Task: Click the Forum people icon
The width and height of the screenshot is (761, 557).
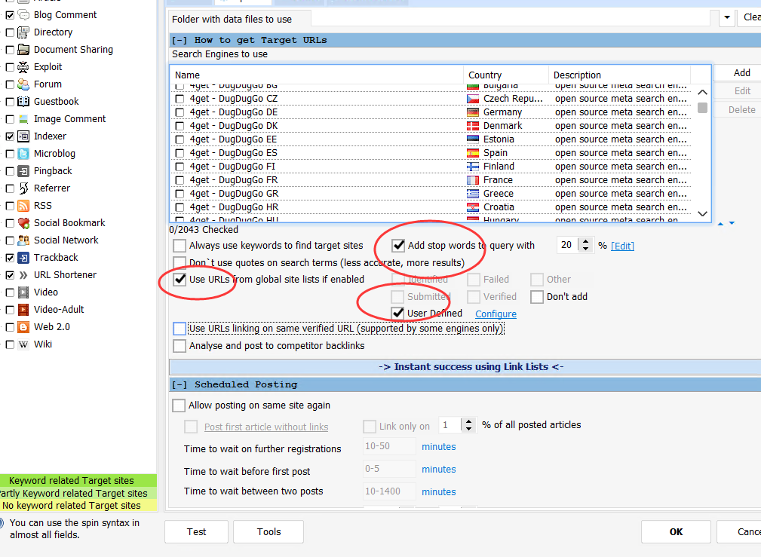Action: pyautogui.click(x=23, y=84)
